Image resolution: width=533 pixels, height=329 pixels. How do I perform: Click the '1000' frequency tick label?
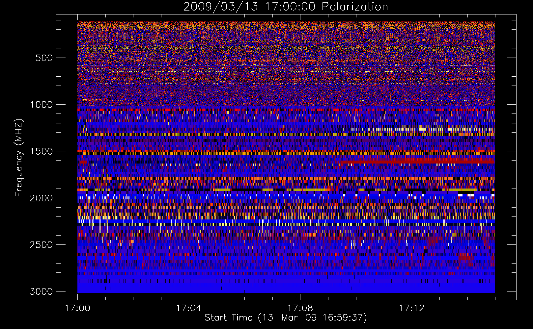(41, 105)
